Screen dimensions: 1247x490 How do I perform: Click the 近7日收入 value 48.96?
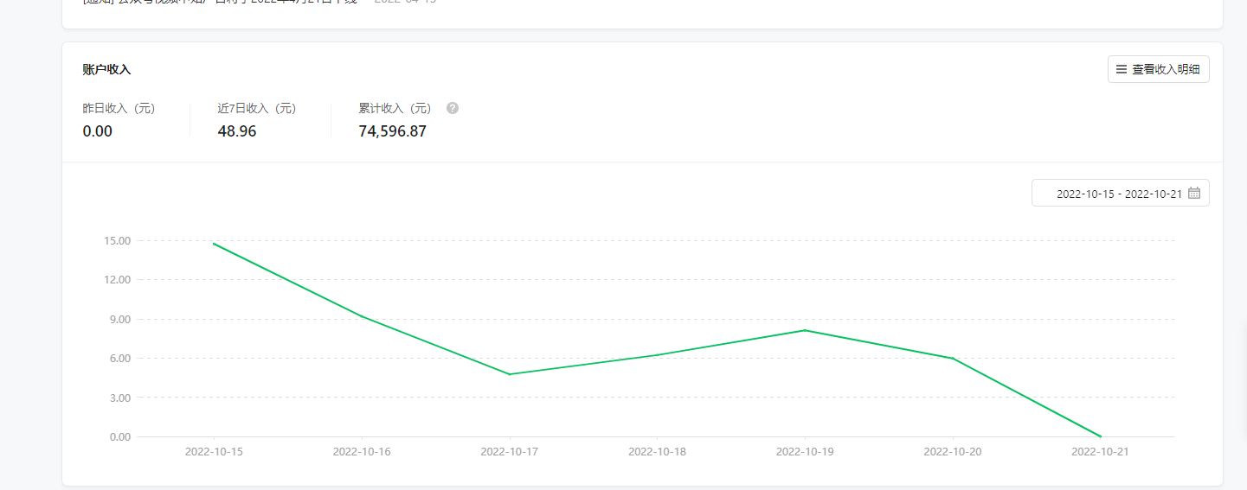coord(237,131)
